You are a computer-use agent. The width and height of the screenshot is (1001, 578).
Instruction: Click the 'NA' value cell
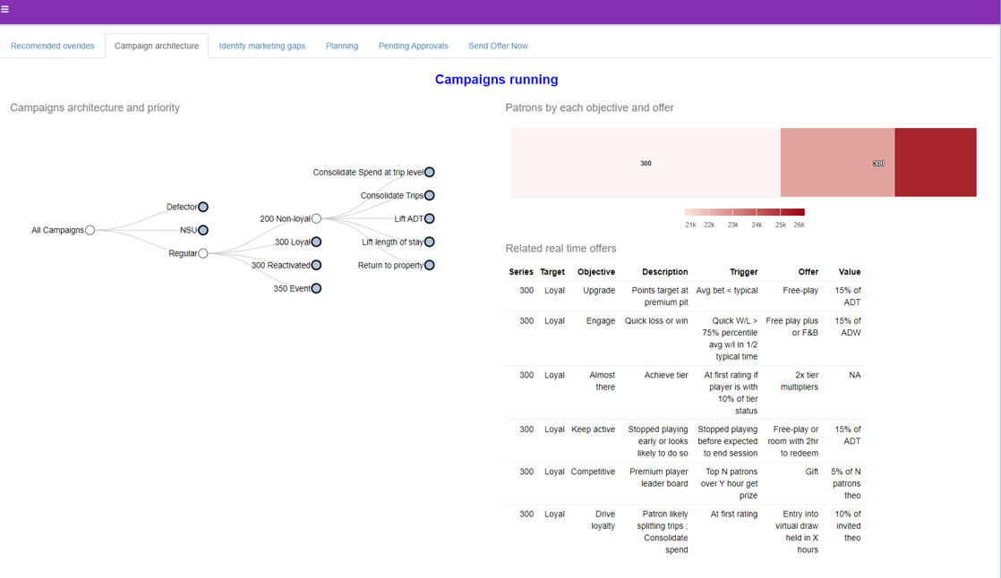pos(855,375)
